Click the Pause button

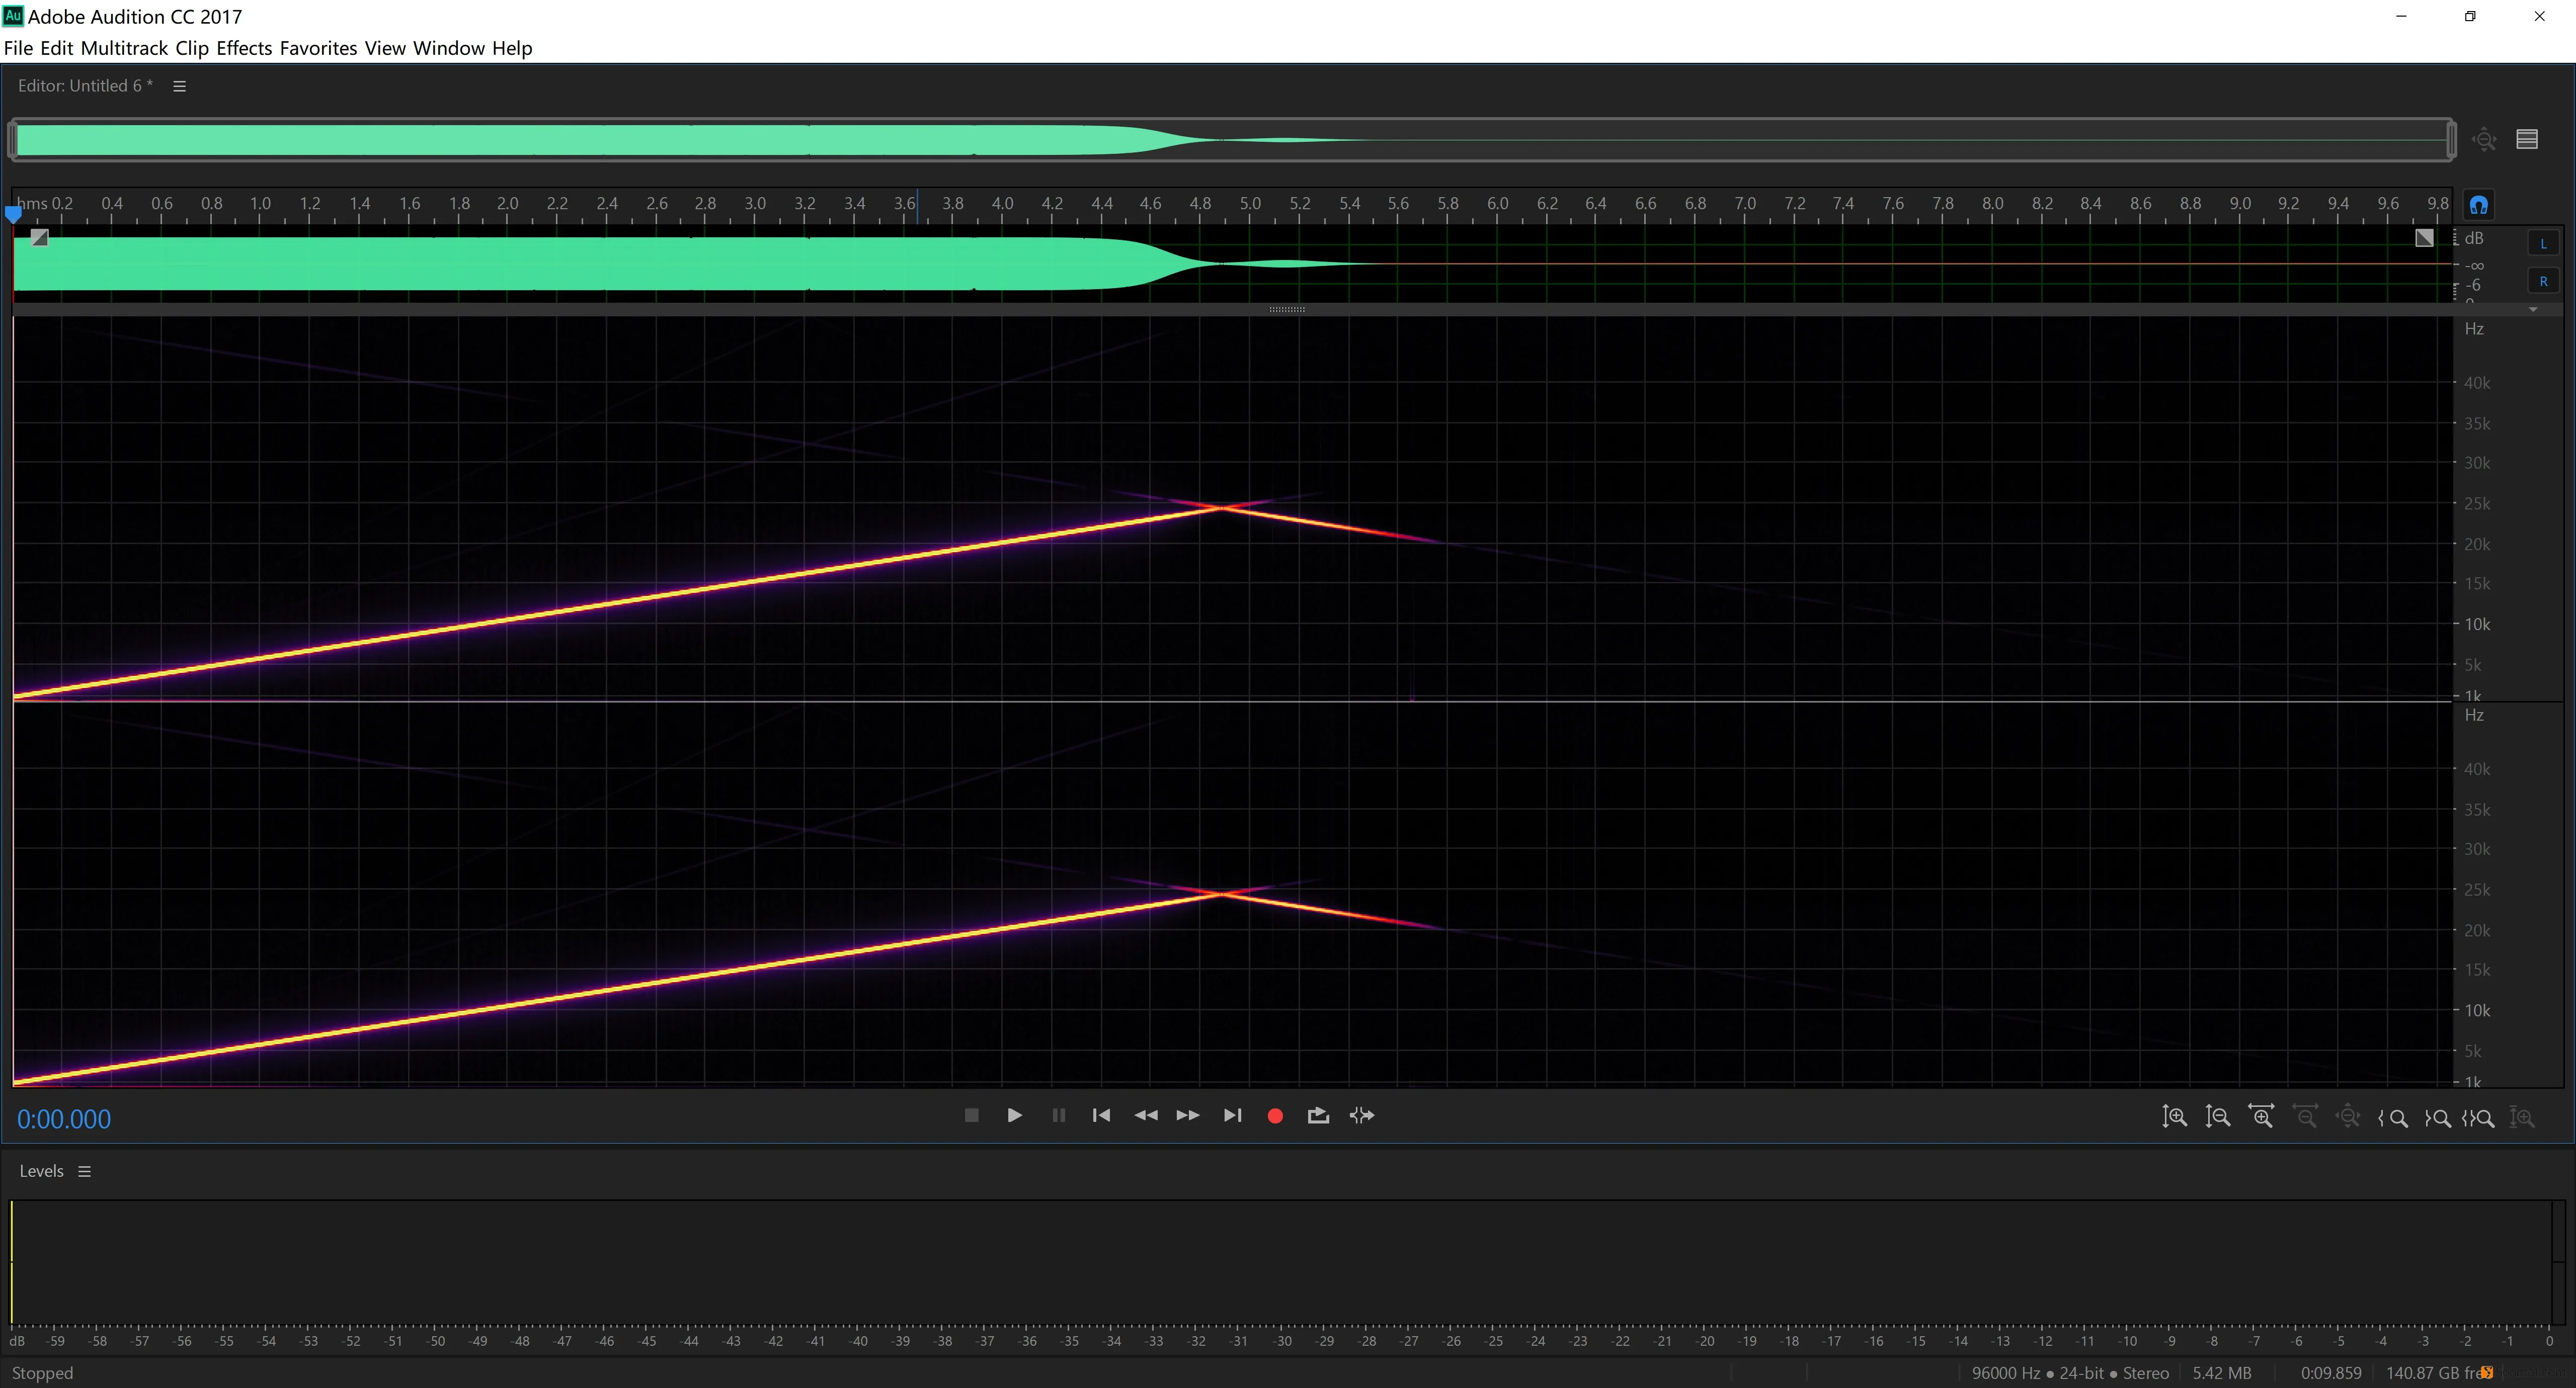coord(1058,1115)
